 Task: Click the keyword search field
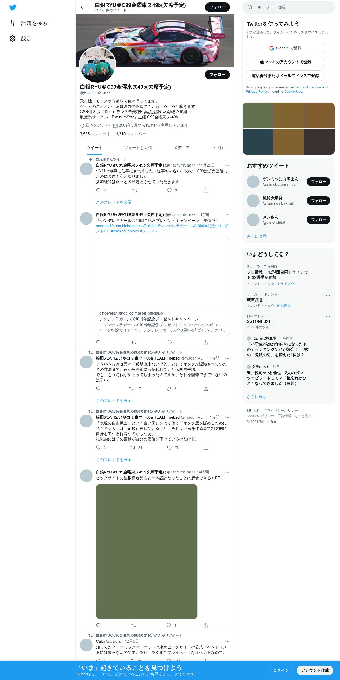(x=289, y=7)
